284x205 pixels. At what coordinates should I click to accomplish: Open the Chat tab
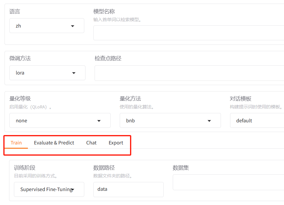click(x=91, y=143)
